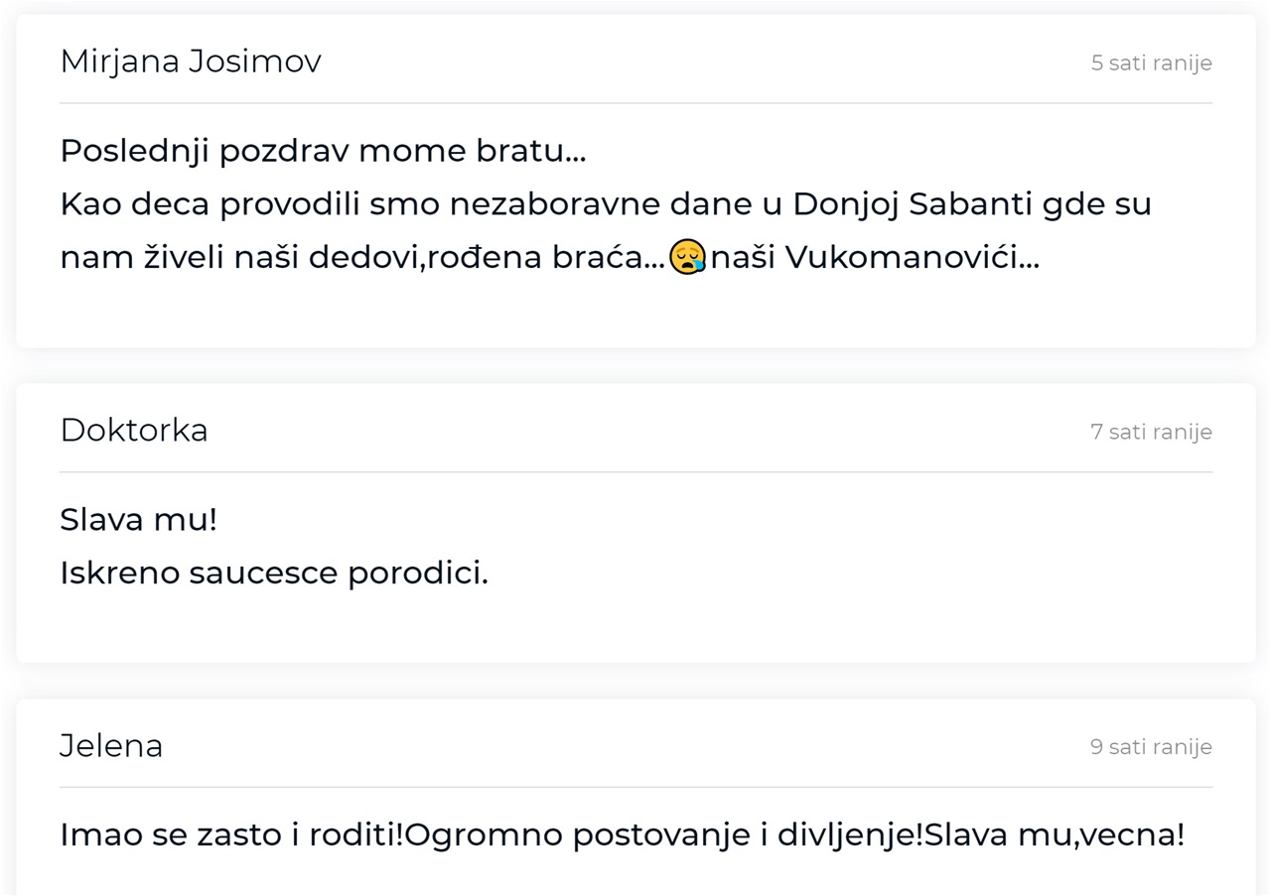Click the crying emoji in Mirjana's comment

(687, 257)
